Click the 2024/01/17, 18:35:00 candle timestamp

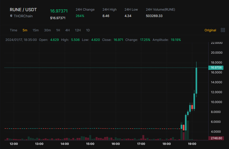point(21,40)
